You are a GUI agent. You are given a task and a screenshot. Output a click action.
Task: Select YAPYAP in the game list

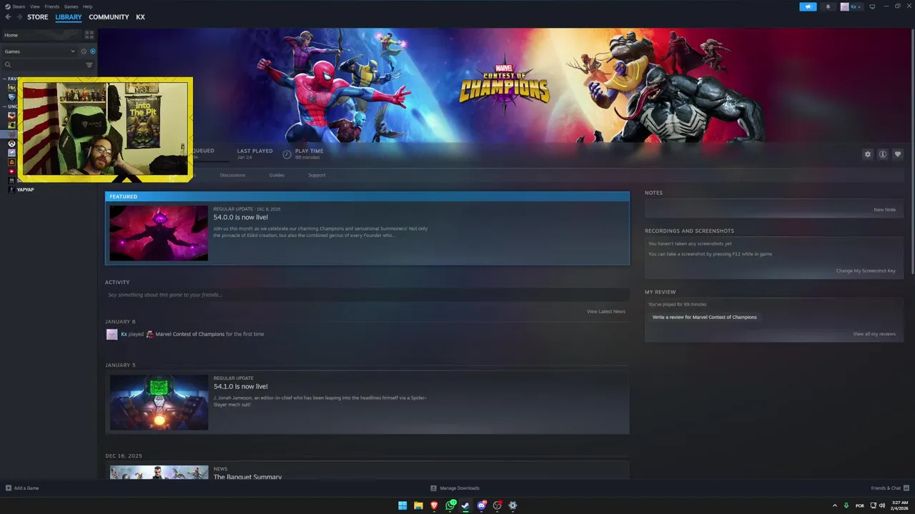click(25, 190)
